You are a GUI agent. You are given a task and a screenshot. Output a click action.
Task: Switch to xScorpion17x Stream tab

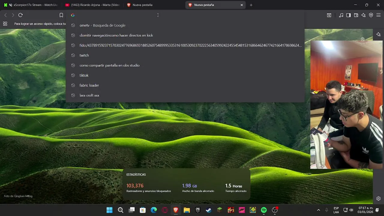coord(31,5)
